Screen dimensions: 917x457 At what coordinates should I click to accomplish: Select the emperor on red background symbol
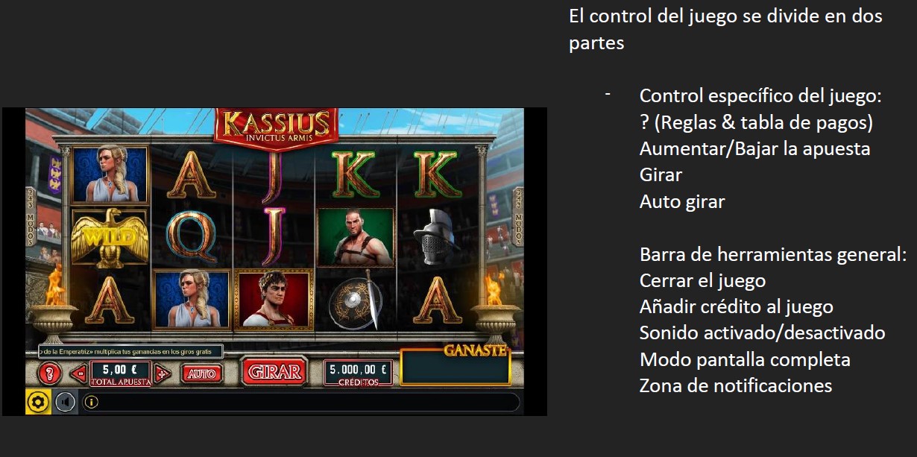coord(273,299)
